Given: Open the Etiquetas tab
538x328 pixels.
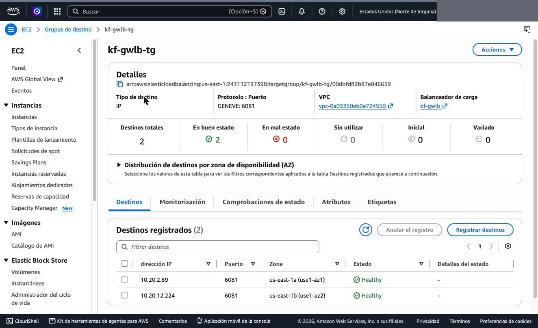Looking at the screenshot, I should coord(382,202).
